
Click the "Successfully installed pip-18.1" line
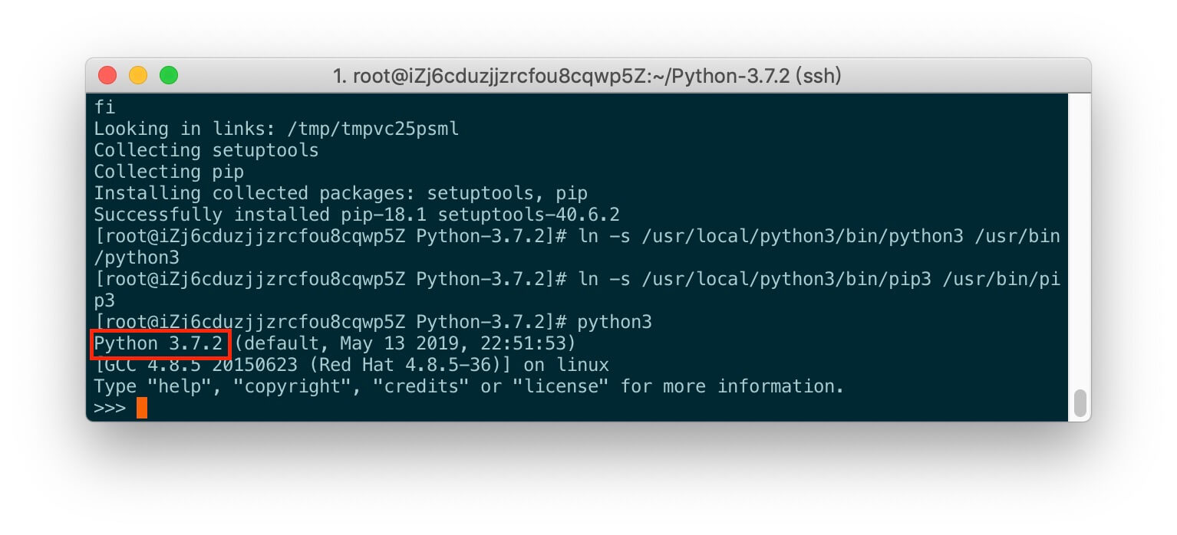pyautogui.click(x=356, y=215)
